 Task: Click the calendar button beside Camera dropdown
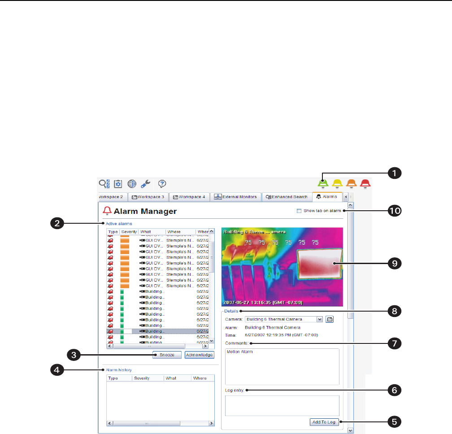[x=330, y=319]
